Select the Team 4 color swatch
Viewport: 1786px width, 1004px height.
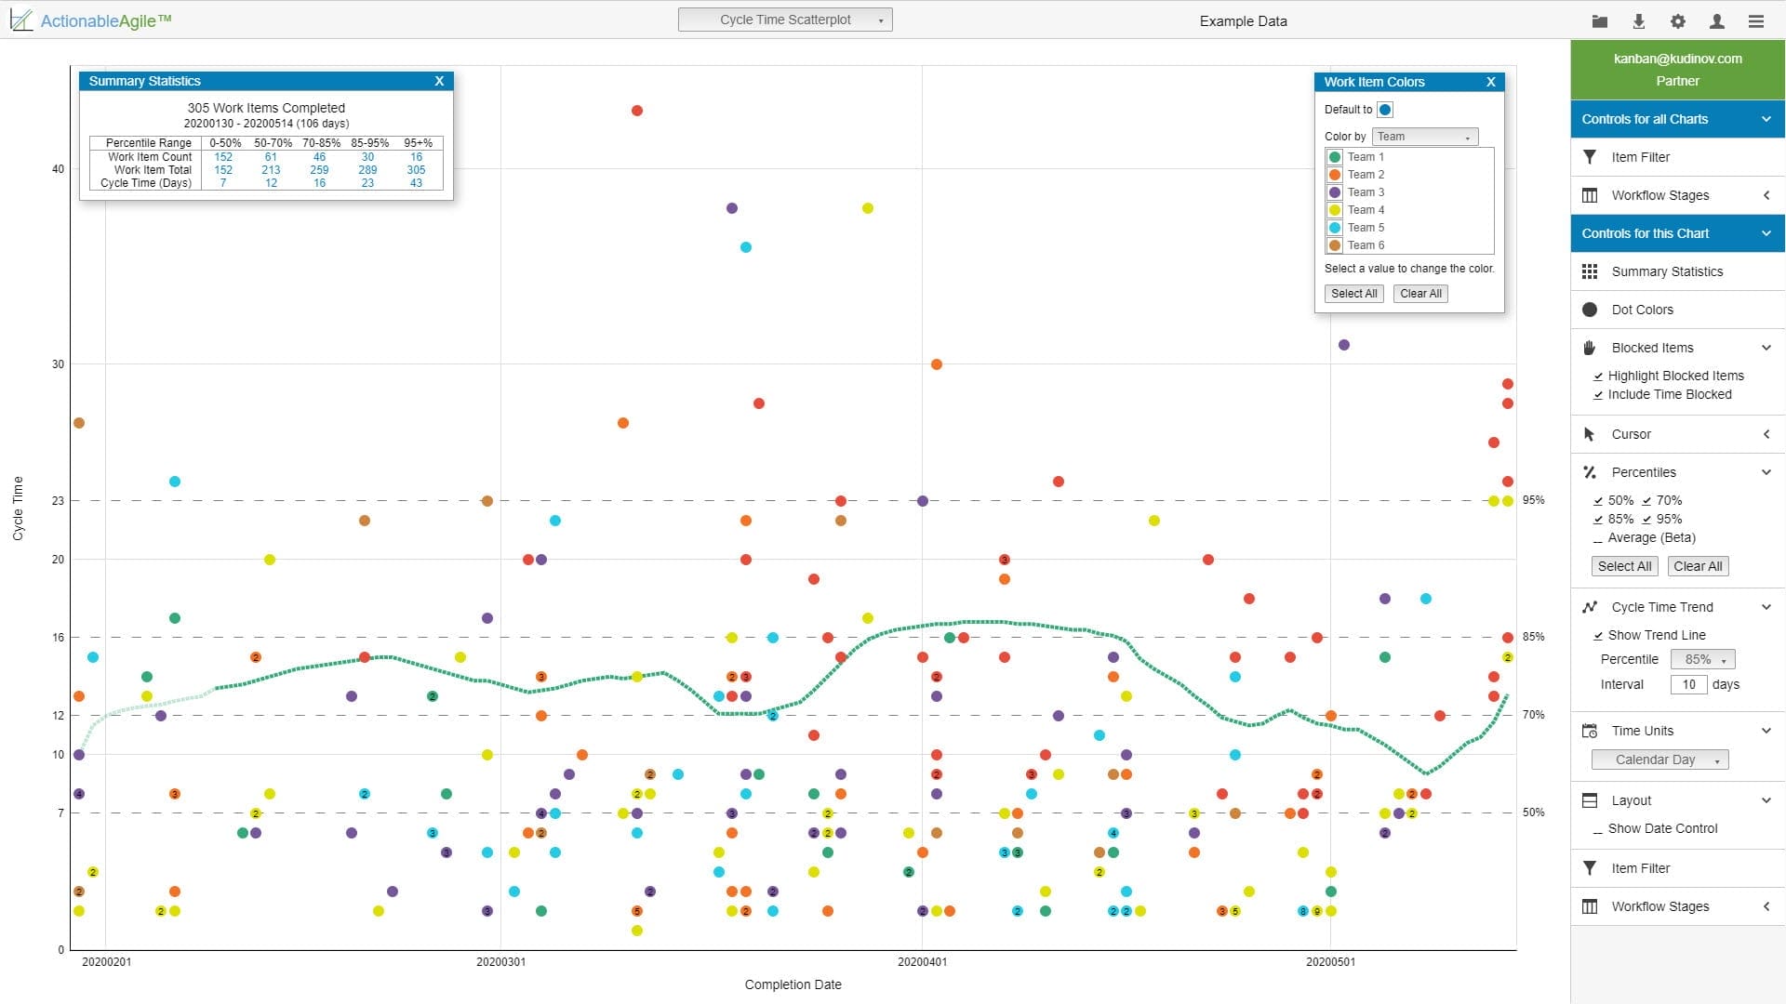(x=1334, y=210)
